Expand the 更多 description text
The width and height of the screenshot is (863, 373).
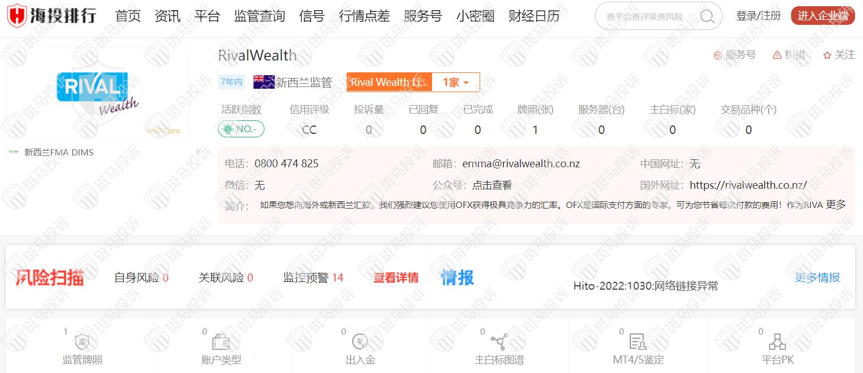click(x=836, y=205)
